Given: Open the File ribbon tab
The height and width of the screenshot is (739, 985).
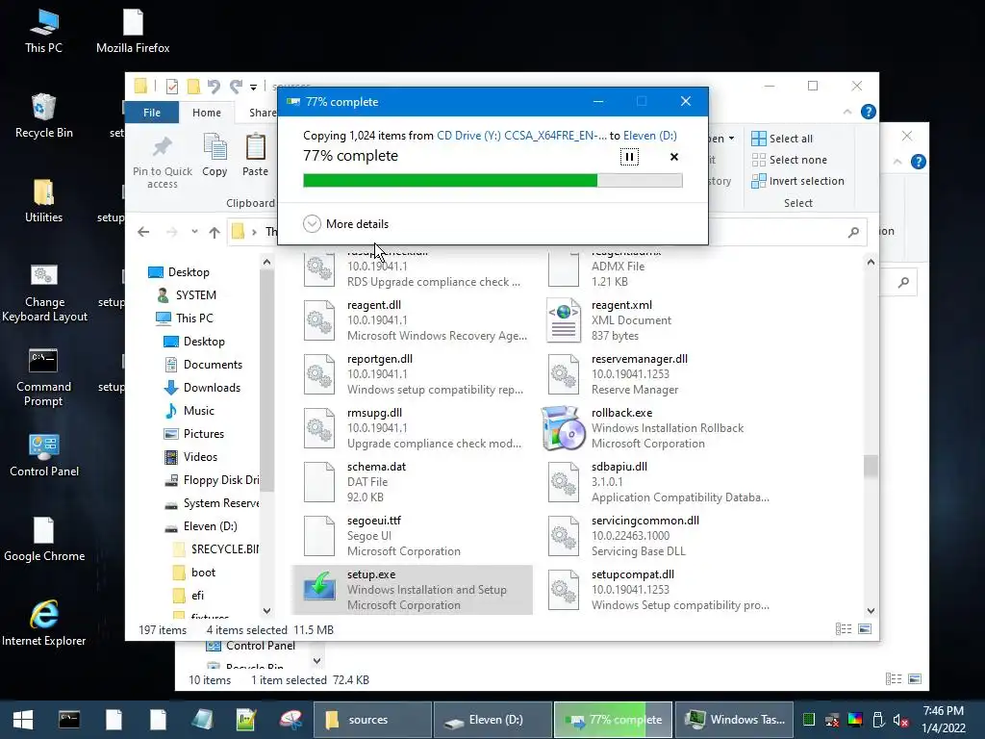Looking at the screenshot, I should click(152, 113).
